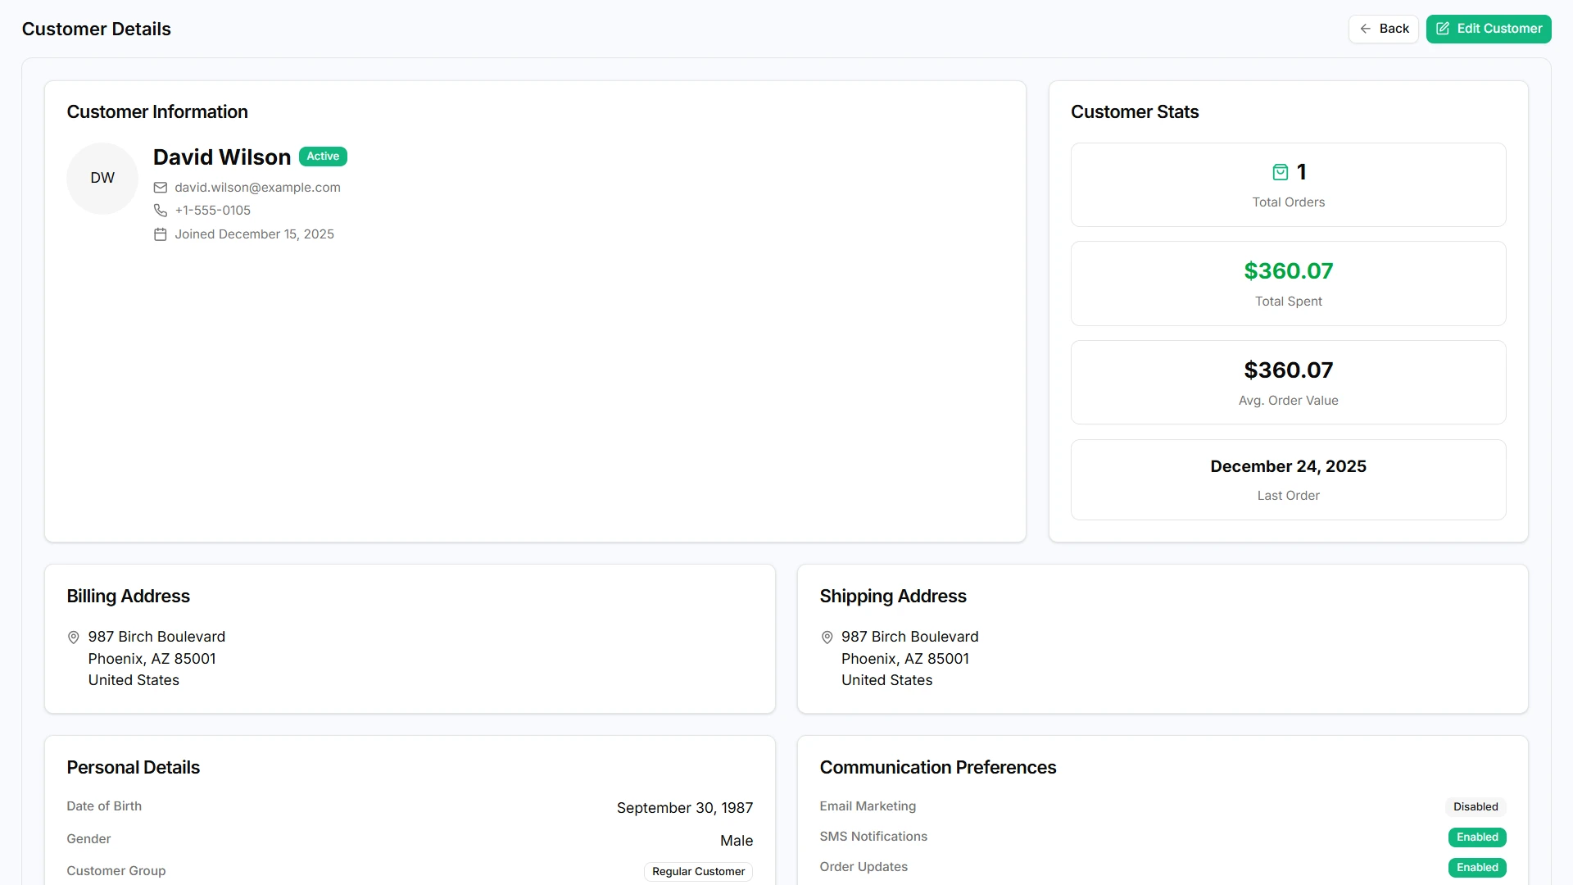Image resolution: width=1573 pixels, height=885 pixels.
Task: Click the DW avatar circle
Action: tap(102, 178)
